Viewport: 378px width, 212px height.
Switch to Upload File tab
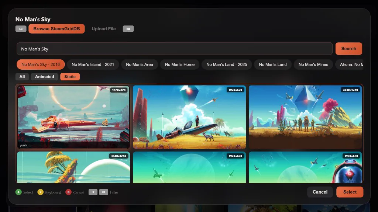104,29
